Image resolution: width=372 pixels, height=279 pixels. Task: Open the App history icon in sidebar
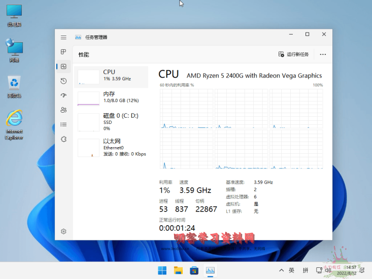63,81
